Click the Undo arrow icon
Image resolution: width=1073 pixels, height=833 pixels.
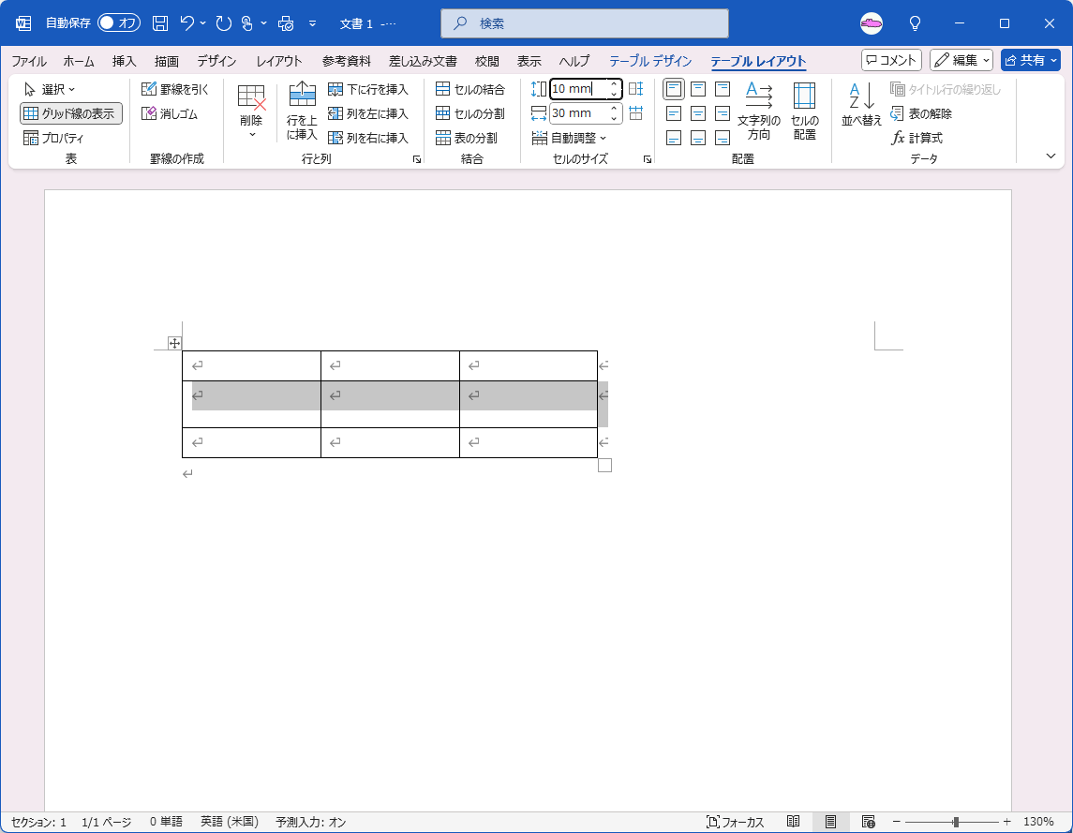point(187,23)
